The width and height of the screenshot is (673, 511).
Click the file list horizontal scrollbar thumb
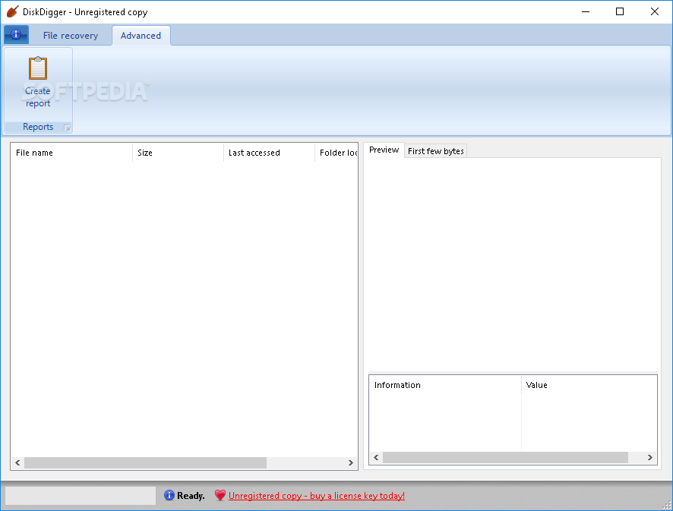(146, 462)
